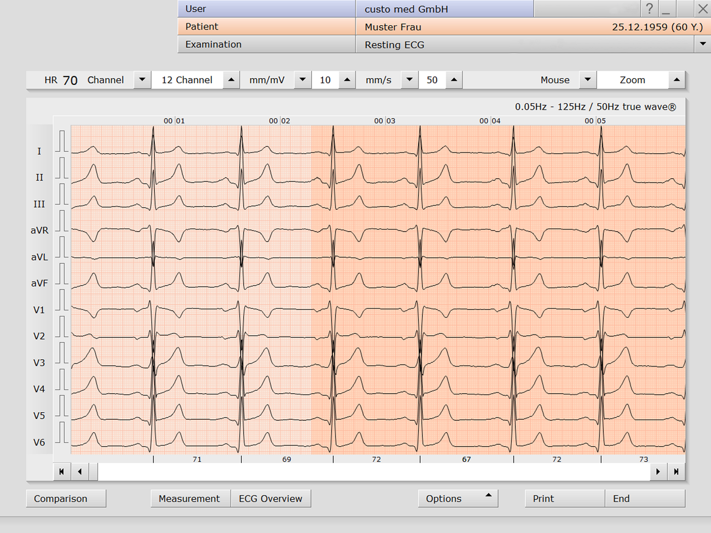Open the Channel dropdown arrow
The height and width of the screenshot is (533, 711).
[x=142, y=80]
